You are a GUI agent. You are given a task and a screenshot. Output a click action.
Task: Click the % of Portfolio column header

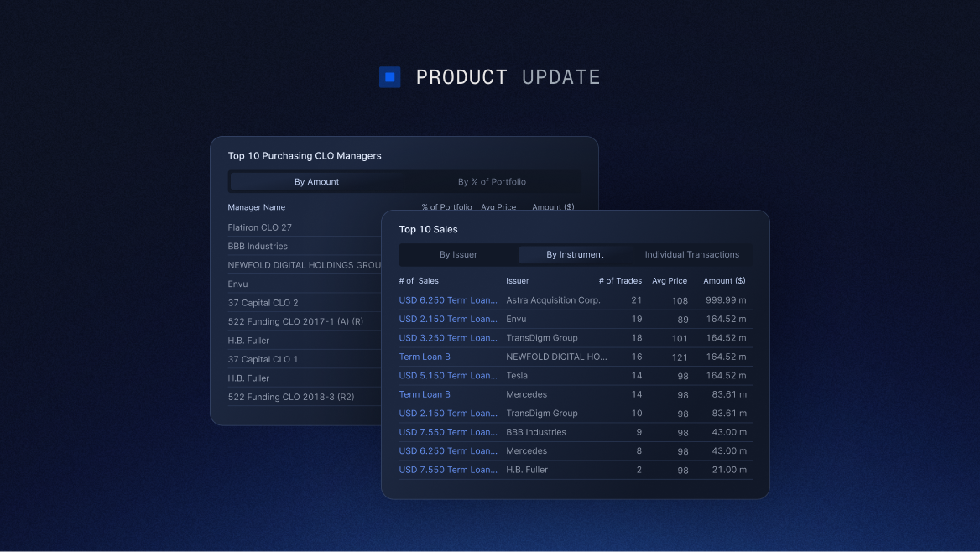[x=446, y=207]
